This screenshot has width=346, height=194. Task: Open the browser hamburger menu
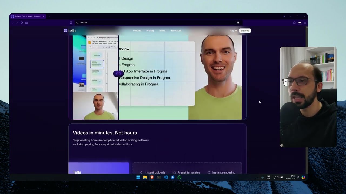[x=305, y=23]
